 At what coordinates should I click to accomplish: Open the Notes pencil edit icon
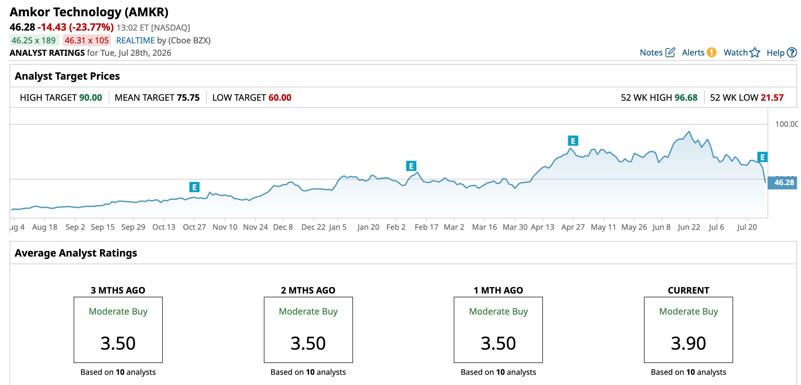coord(670,53)
